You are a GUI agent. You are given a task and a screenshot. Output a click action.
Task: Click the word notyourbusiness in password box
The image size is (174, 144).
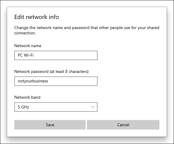pyautogui.click(x=33, y=81)
